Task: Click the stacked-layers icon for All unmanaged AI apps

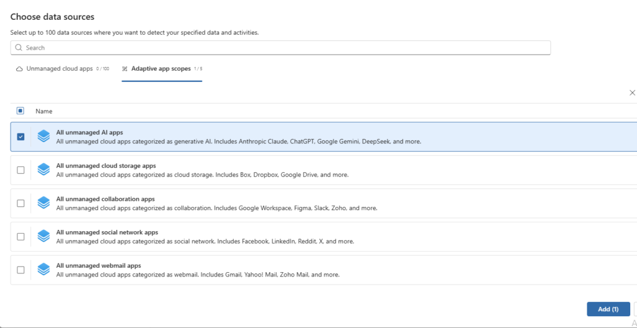Action: [43, 136]
